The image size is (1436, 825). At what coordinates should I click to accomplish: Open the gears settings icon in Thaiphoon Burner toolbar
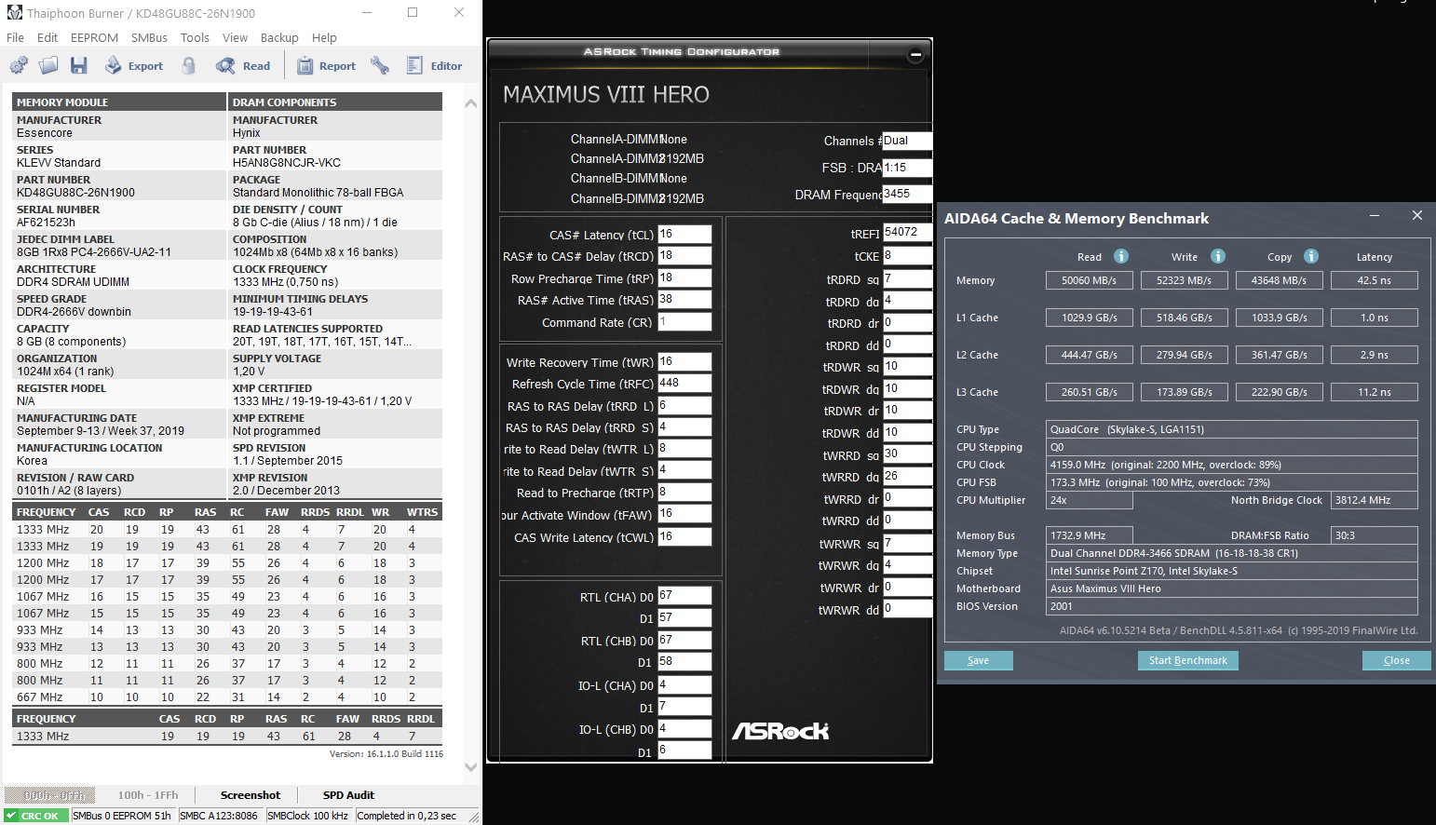(19, 65)
